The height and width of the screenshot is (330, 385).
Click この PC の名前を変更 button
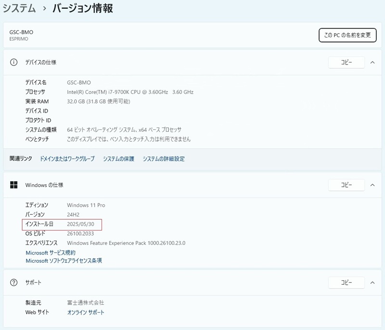[347, 35]
